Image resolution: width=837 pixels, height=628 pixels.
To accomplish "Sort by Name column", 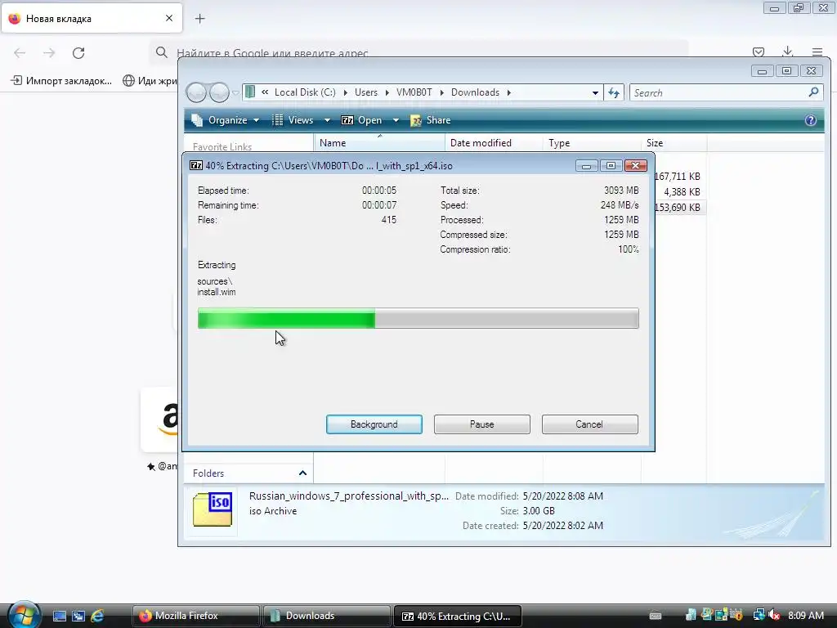I will (379, 142).
